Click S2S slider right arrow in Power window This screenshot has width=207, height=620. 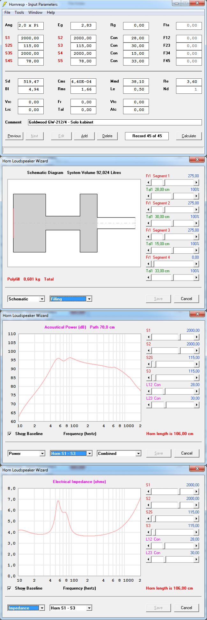tap(197, 364)
